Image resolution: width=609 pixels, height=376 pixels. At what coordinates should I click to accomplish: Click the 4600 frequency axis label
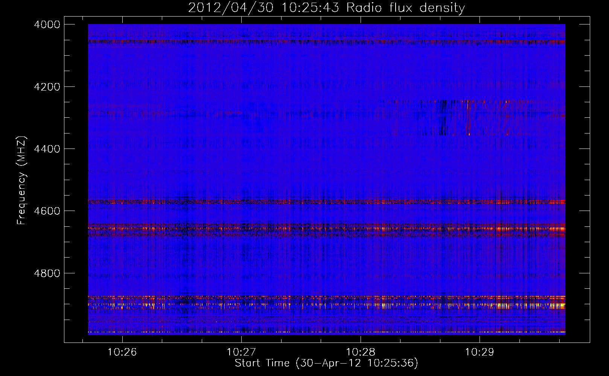(47, 211)
